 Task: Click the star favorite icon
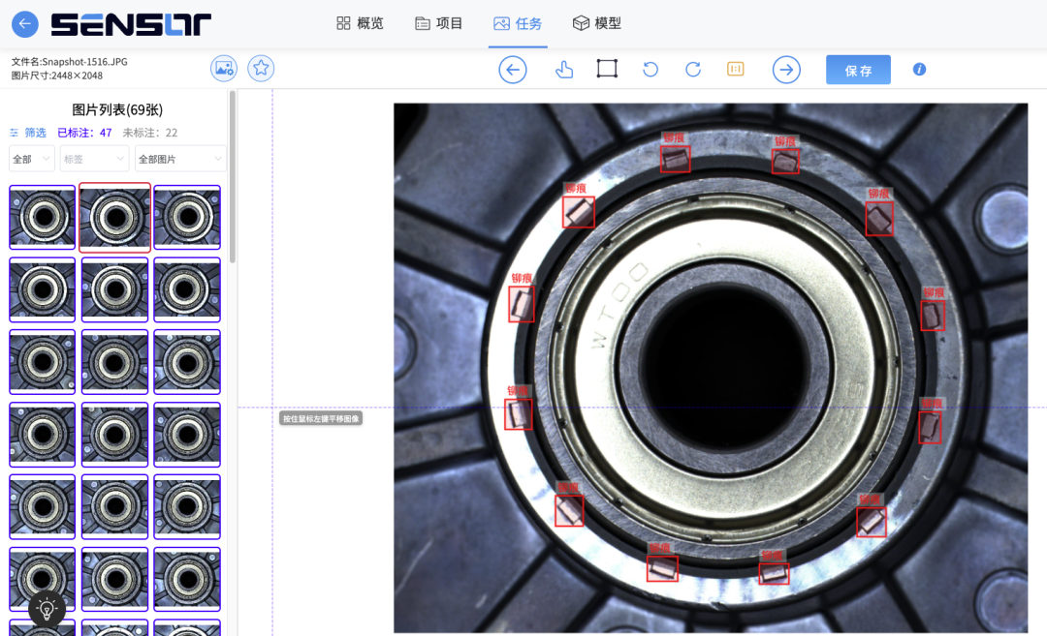point(261,68)
